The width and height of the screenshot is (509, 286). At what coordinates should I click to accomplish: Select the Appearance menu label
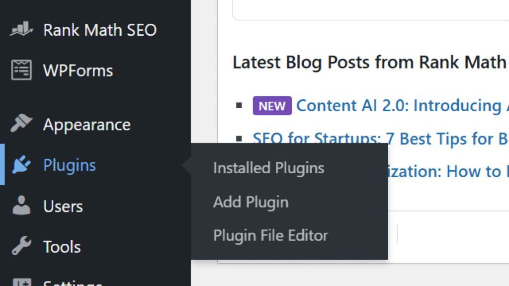pyautogui.click(x=86, y=124)
